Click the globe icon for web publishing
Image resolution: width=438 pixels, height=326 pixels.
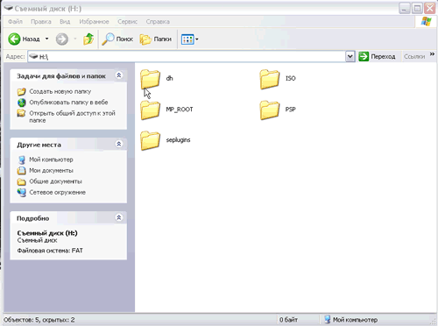click(x=22, y=103)
